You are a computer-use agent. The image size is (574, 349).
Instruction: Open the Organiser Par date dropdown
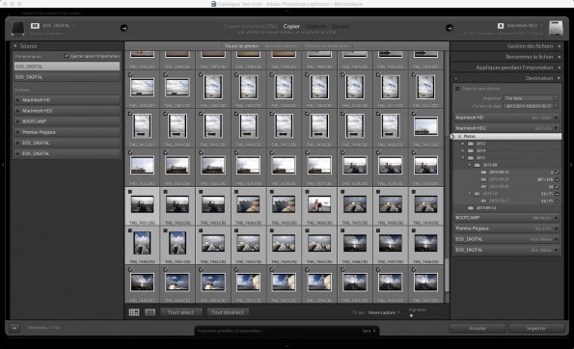[x=531, y=98]
